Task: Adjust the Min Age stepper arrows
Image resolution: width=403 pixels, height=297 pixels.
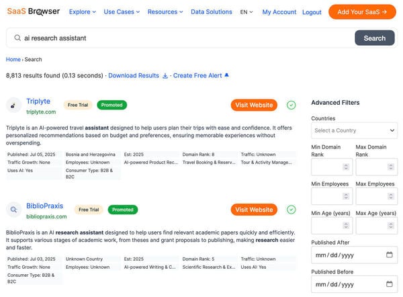Action: tap(346, 226)
